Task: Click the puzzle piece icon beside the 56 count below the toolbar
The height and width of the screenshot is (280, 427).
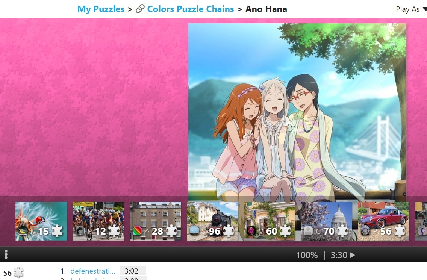Action: [x=18, y=272]
